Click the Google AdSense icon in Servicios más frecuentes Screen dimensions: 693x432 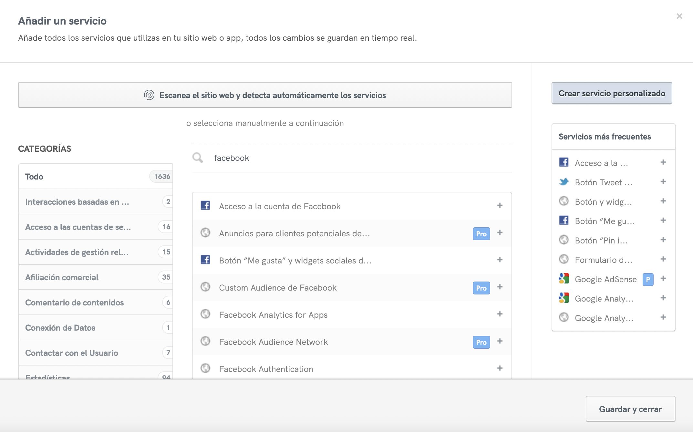pos(564,279)
